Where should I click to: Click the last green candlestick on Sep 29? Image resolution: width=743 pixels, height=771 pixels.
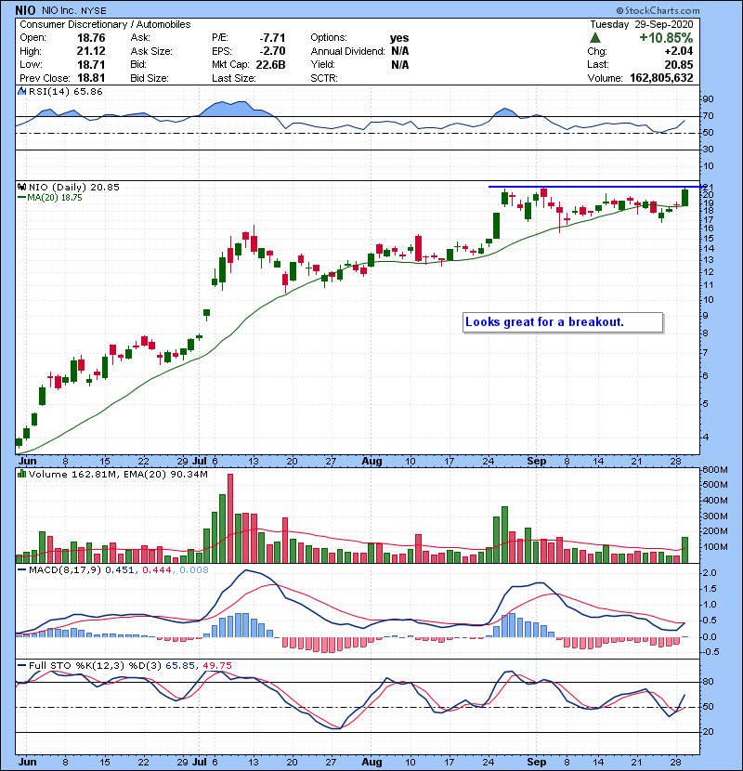pos(685,197)
